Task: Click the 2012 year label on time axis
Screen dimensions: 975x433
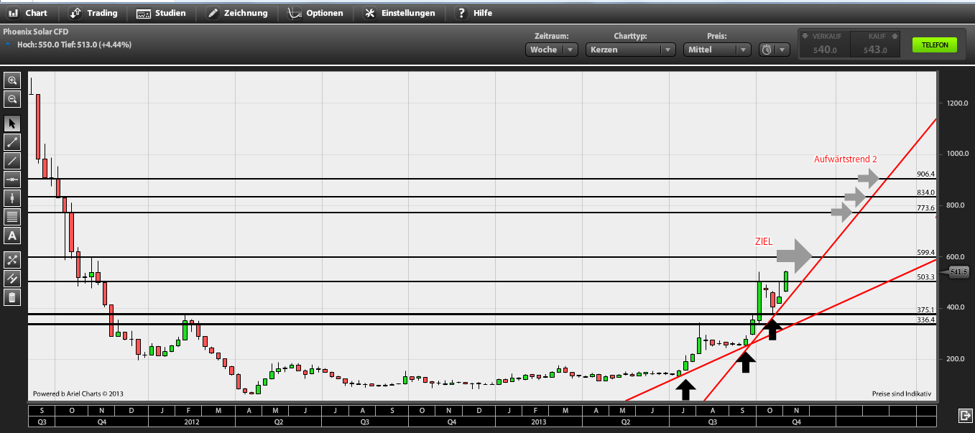Action: click(x=192, y=422)
